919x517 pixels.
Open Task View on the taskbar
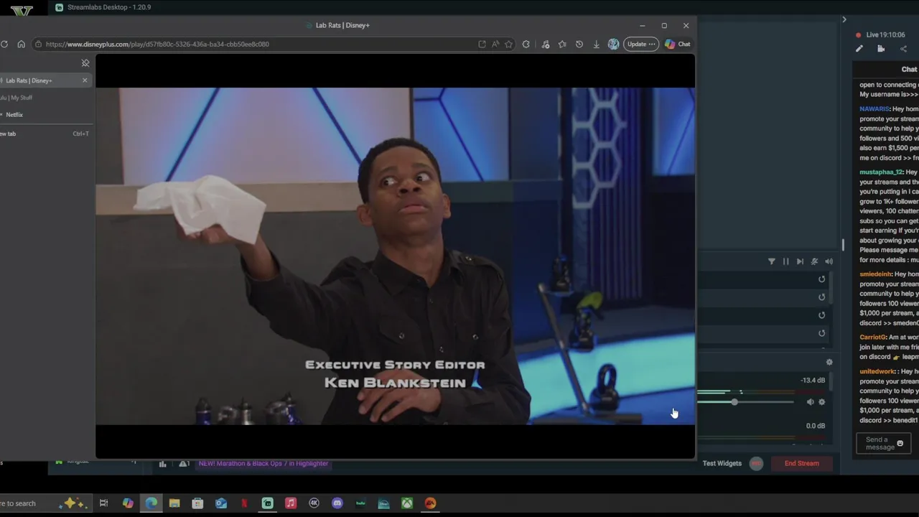tap(103, 503)
